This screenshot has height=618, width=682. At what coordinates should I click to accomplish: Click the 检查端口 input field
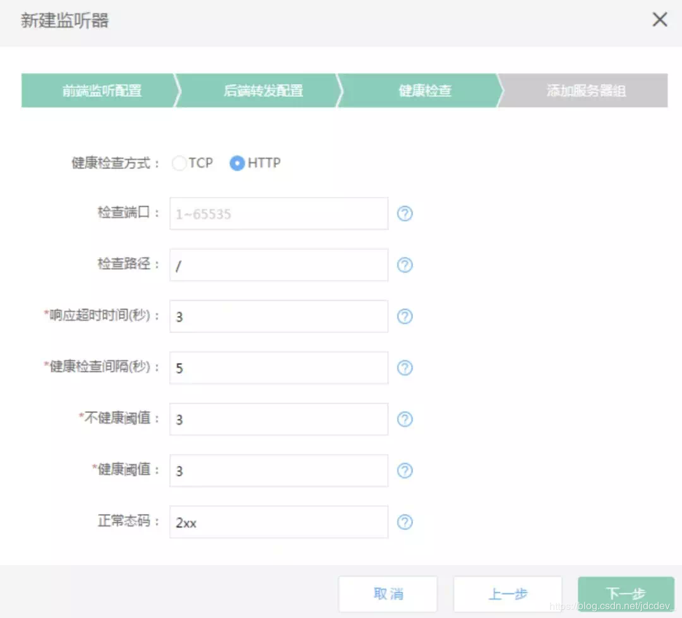point(278,214)
